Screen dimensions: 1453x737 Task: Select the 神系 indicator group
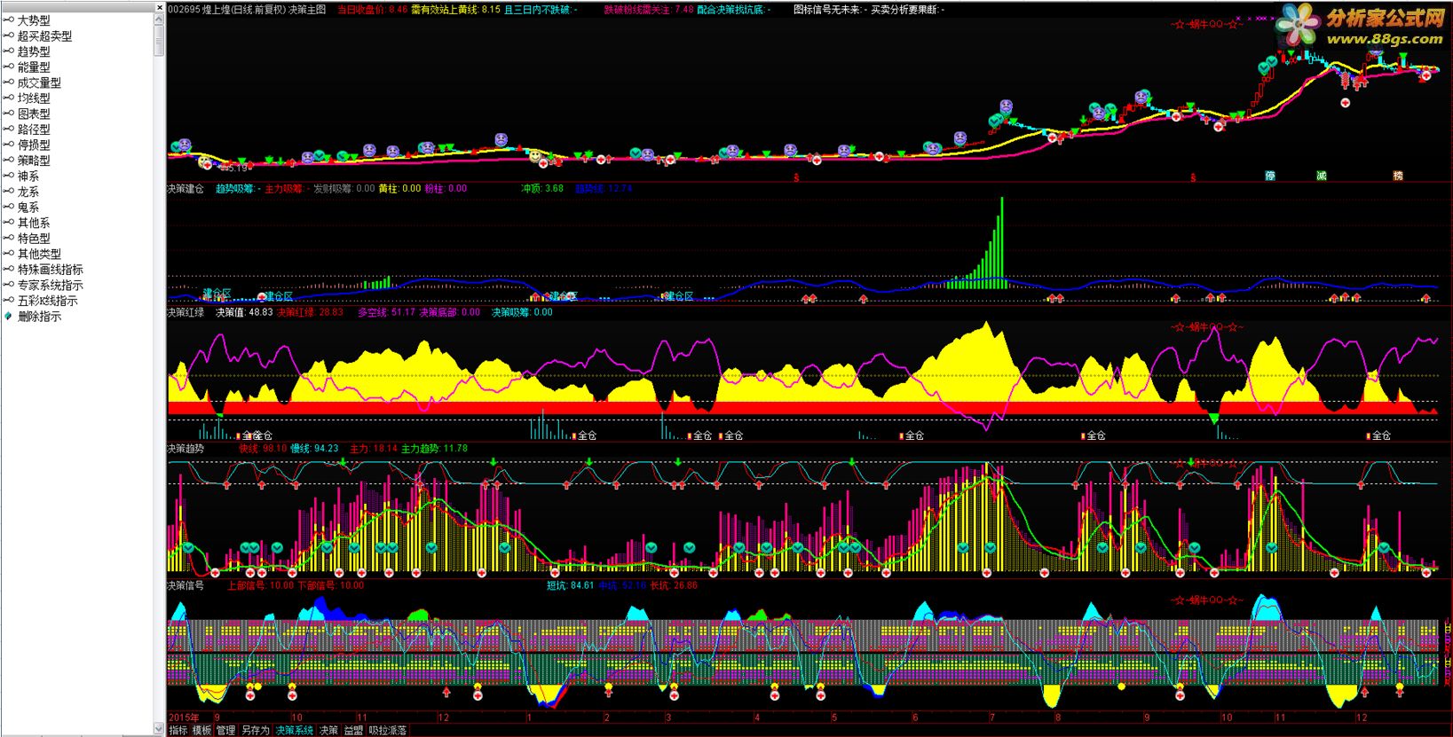(28, 176)
